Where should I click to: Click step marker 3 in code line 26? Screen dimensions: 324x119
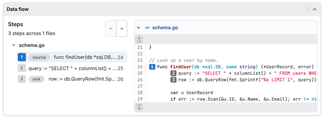(x=173, y=80)
